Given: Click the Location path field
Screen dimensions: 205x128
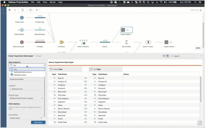Looking at the screenshot, I should (26, 89).
